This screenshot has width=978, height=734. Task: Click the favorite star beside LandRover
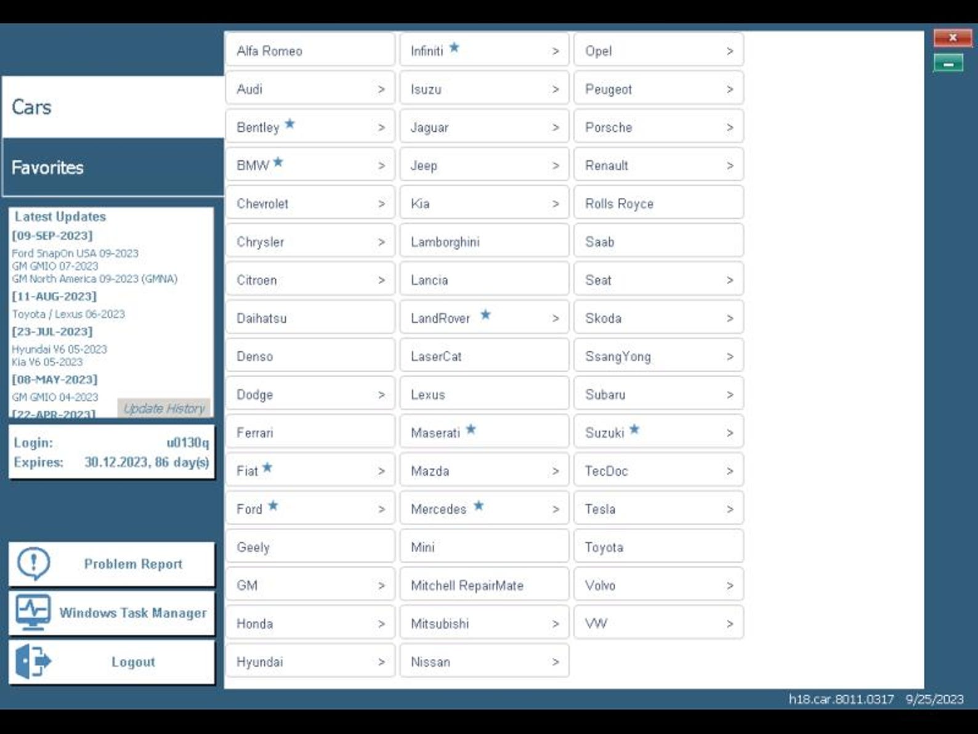pyautogui.click(x=485, y=315)
